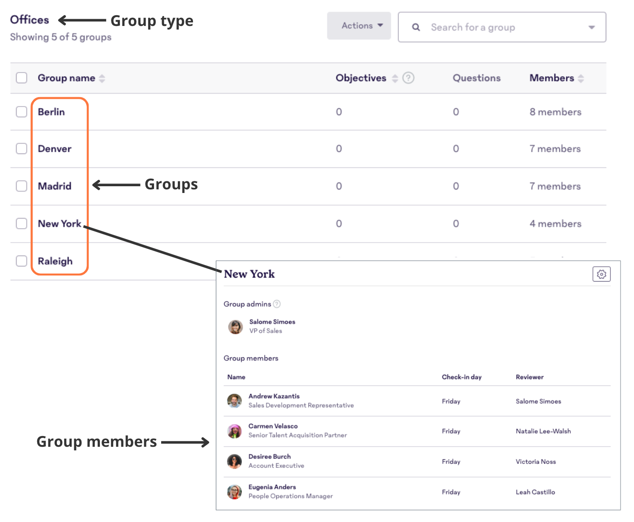Check the Madrid group checkbox
The height and width of the screenshot is (522, 634).
[x=21, y=186]
